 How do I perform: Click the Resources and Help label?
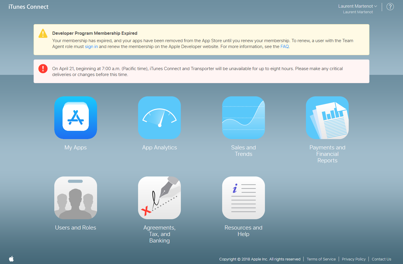coord(243,231)
